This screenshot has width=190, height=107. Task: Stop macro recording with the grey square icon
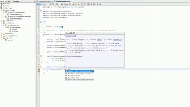pyautogui.click(x=94, y=4)
